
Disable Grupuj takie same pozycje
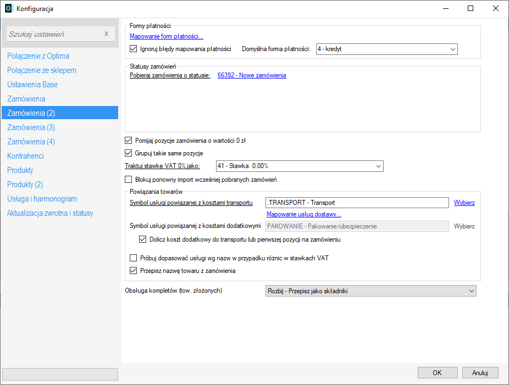pos(129,153)
